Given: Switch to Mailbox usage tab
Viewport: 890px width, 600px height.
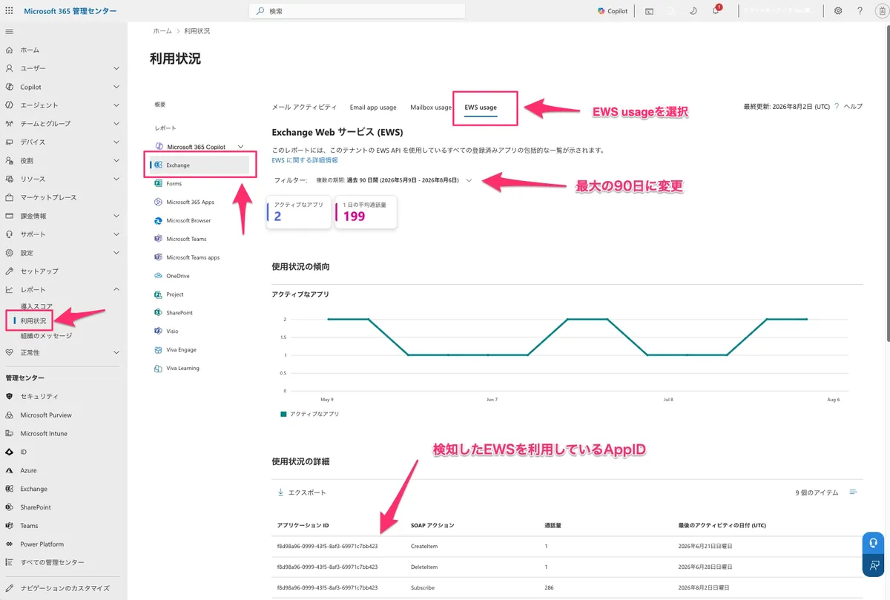Looking at the screenshot, I should [431, 108].
